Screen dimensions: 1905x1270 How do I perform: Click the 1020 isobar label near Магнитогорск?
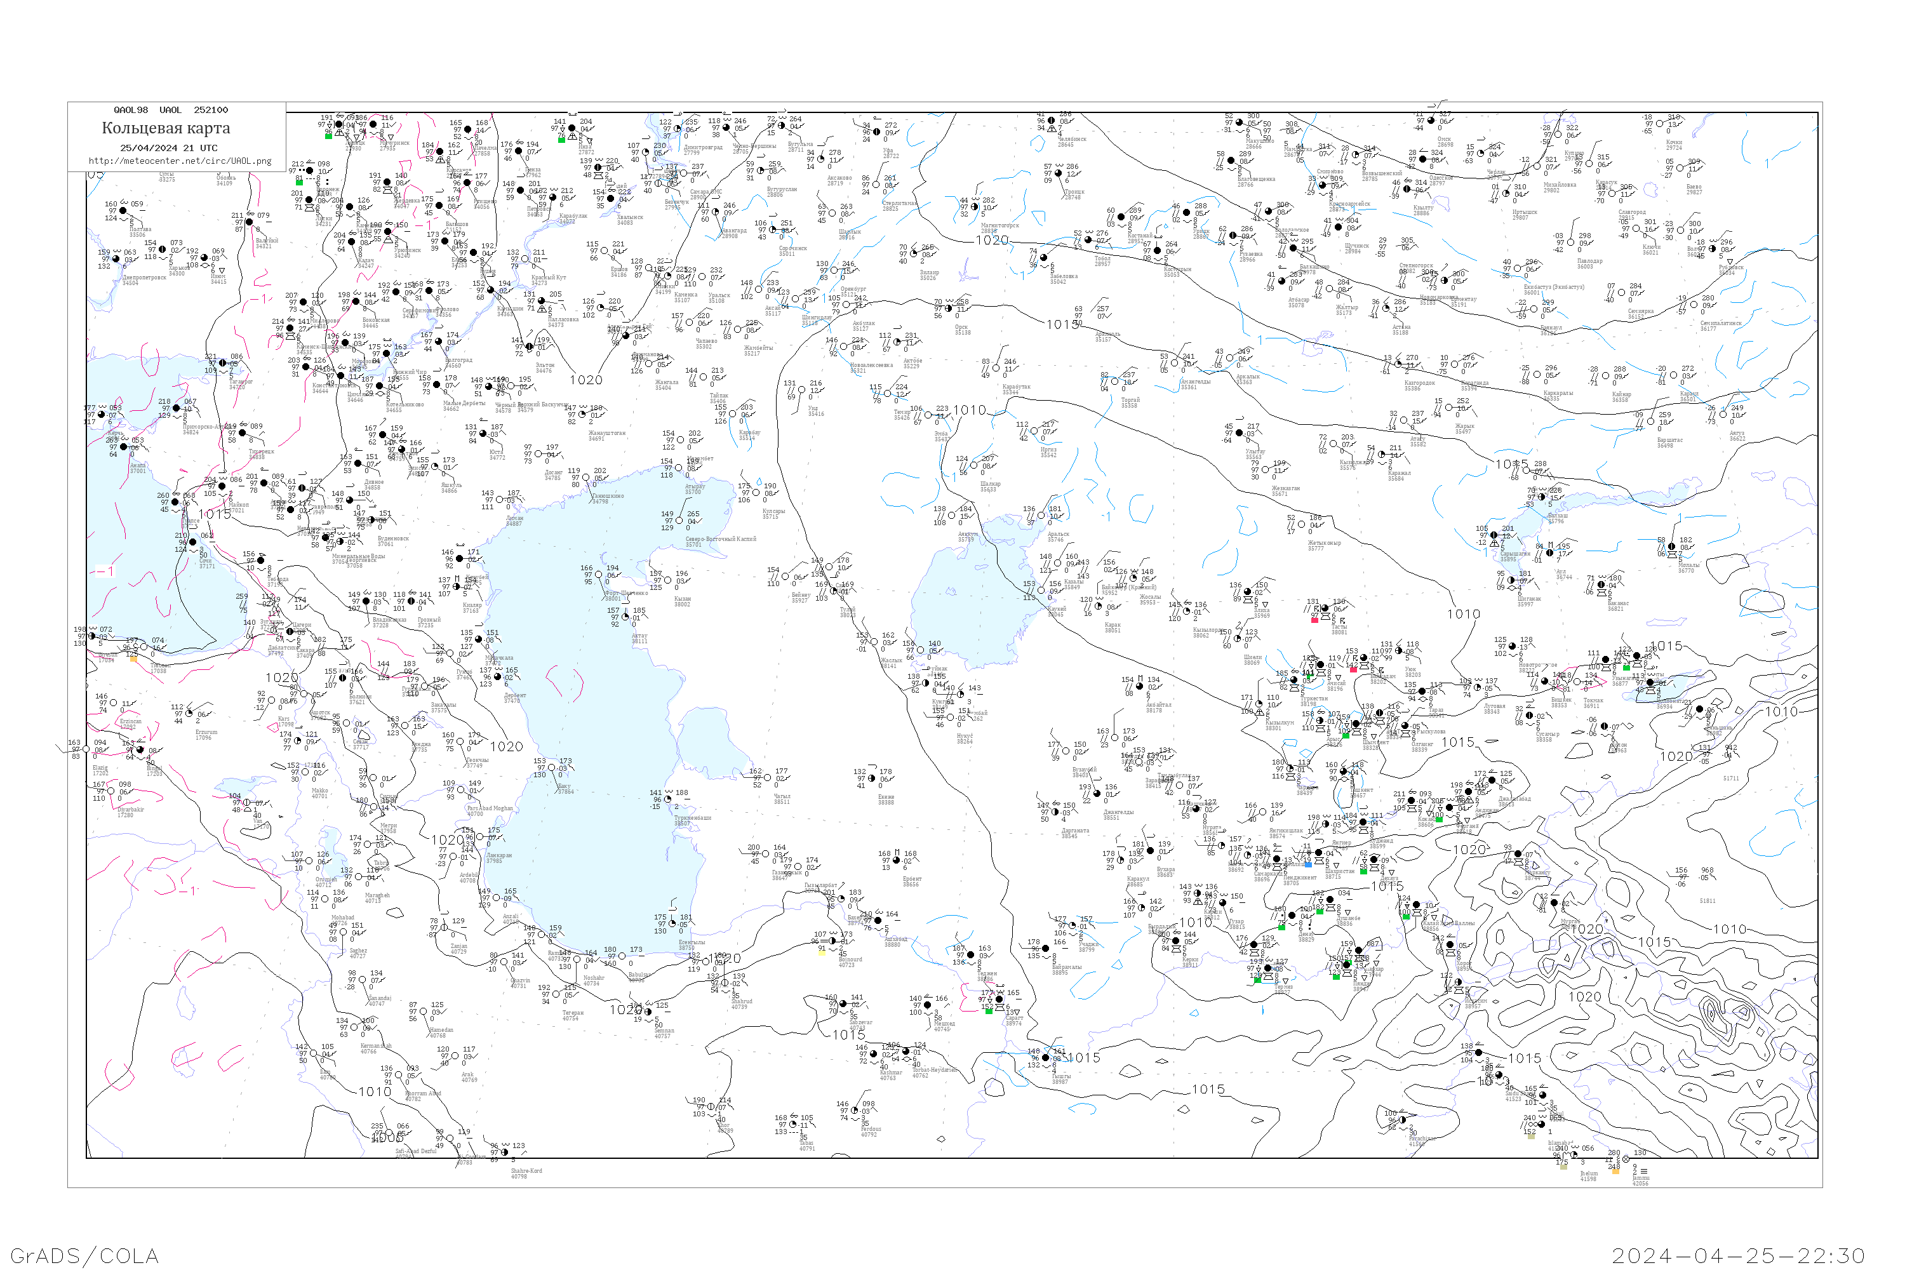click(x=991, y=241)
